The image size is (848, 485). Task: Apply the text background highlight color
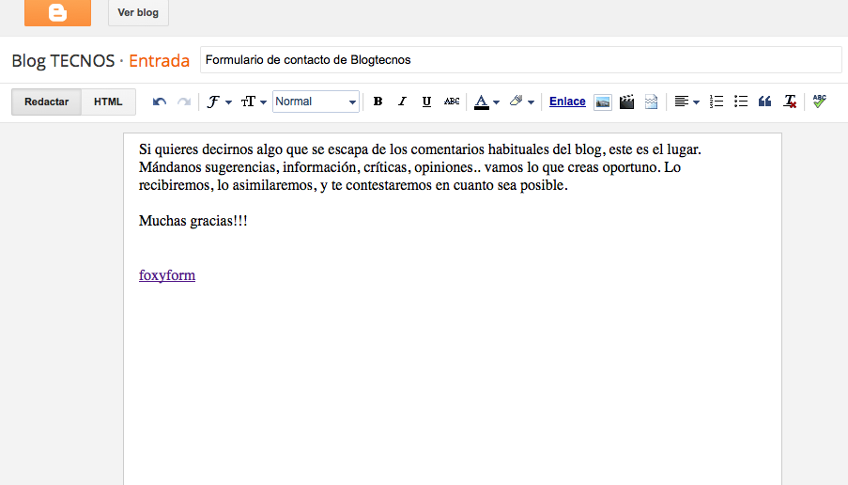point(516,102)
